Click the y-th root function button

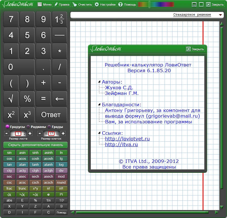(35, 194)
